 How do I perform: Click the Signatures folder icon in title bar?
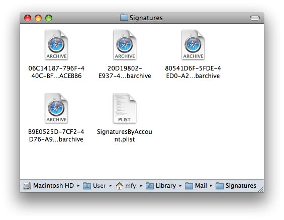tap(124, 18)
